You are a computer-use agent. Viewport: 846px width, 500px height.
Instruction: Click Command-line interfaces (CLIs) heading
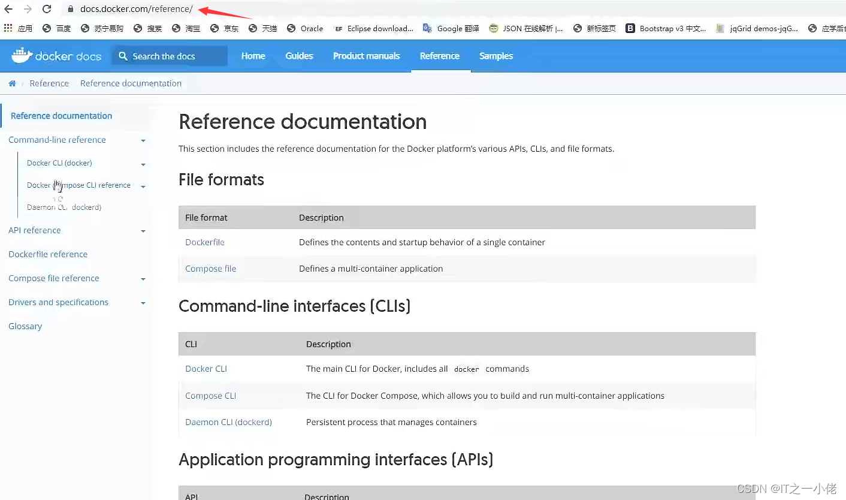click(x=295, y=306)
